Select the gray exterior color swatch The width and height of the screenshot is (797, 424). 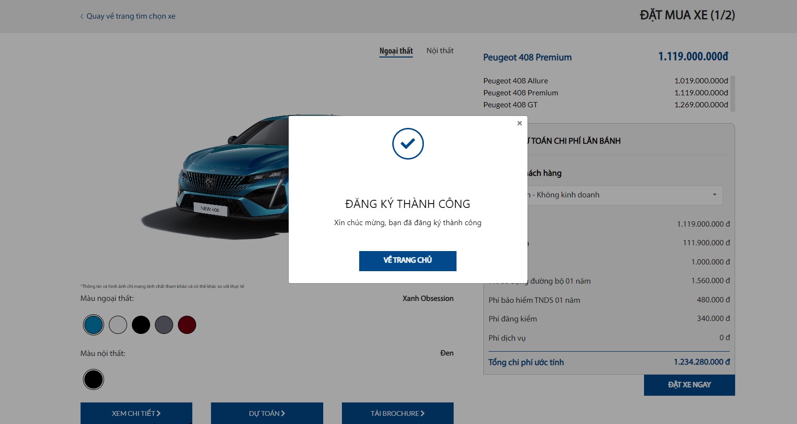[164, 325]
